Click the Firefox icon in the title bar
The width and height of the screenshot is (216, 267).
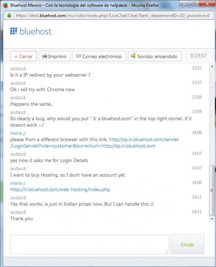(x=6, y=5)
